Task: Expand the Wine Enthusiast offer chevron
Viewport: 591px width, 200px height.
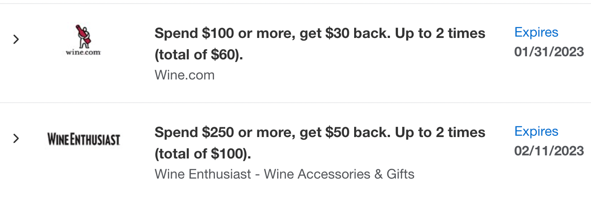Action: [x=16, y=138]
